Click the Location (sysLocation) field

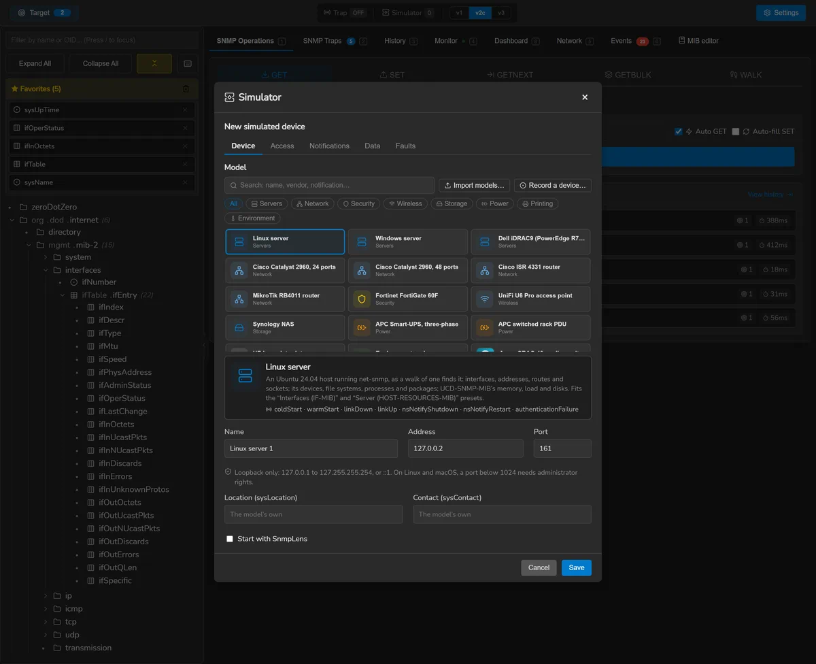coord(313,514)
